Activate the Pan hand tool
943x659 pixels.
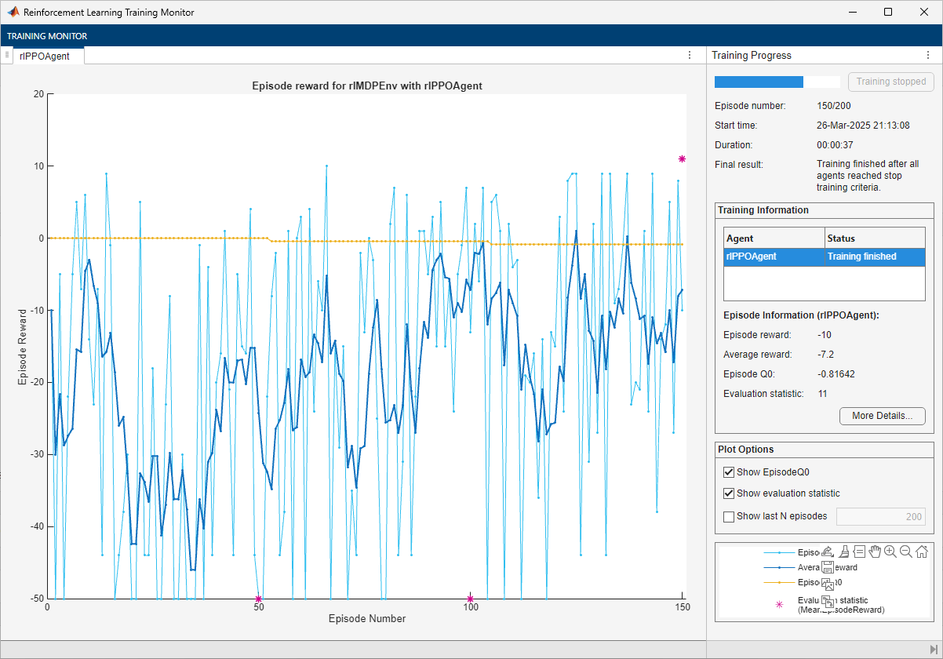(875, 552)
